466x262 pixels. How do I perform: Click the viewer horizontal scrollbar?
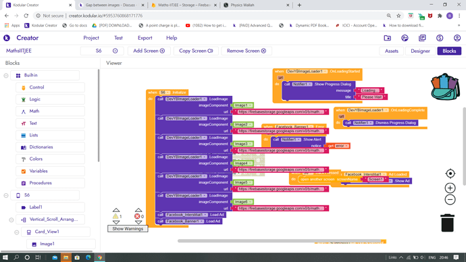point(280,241)
